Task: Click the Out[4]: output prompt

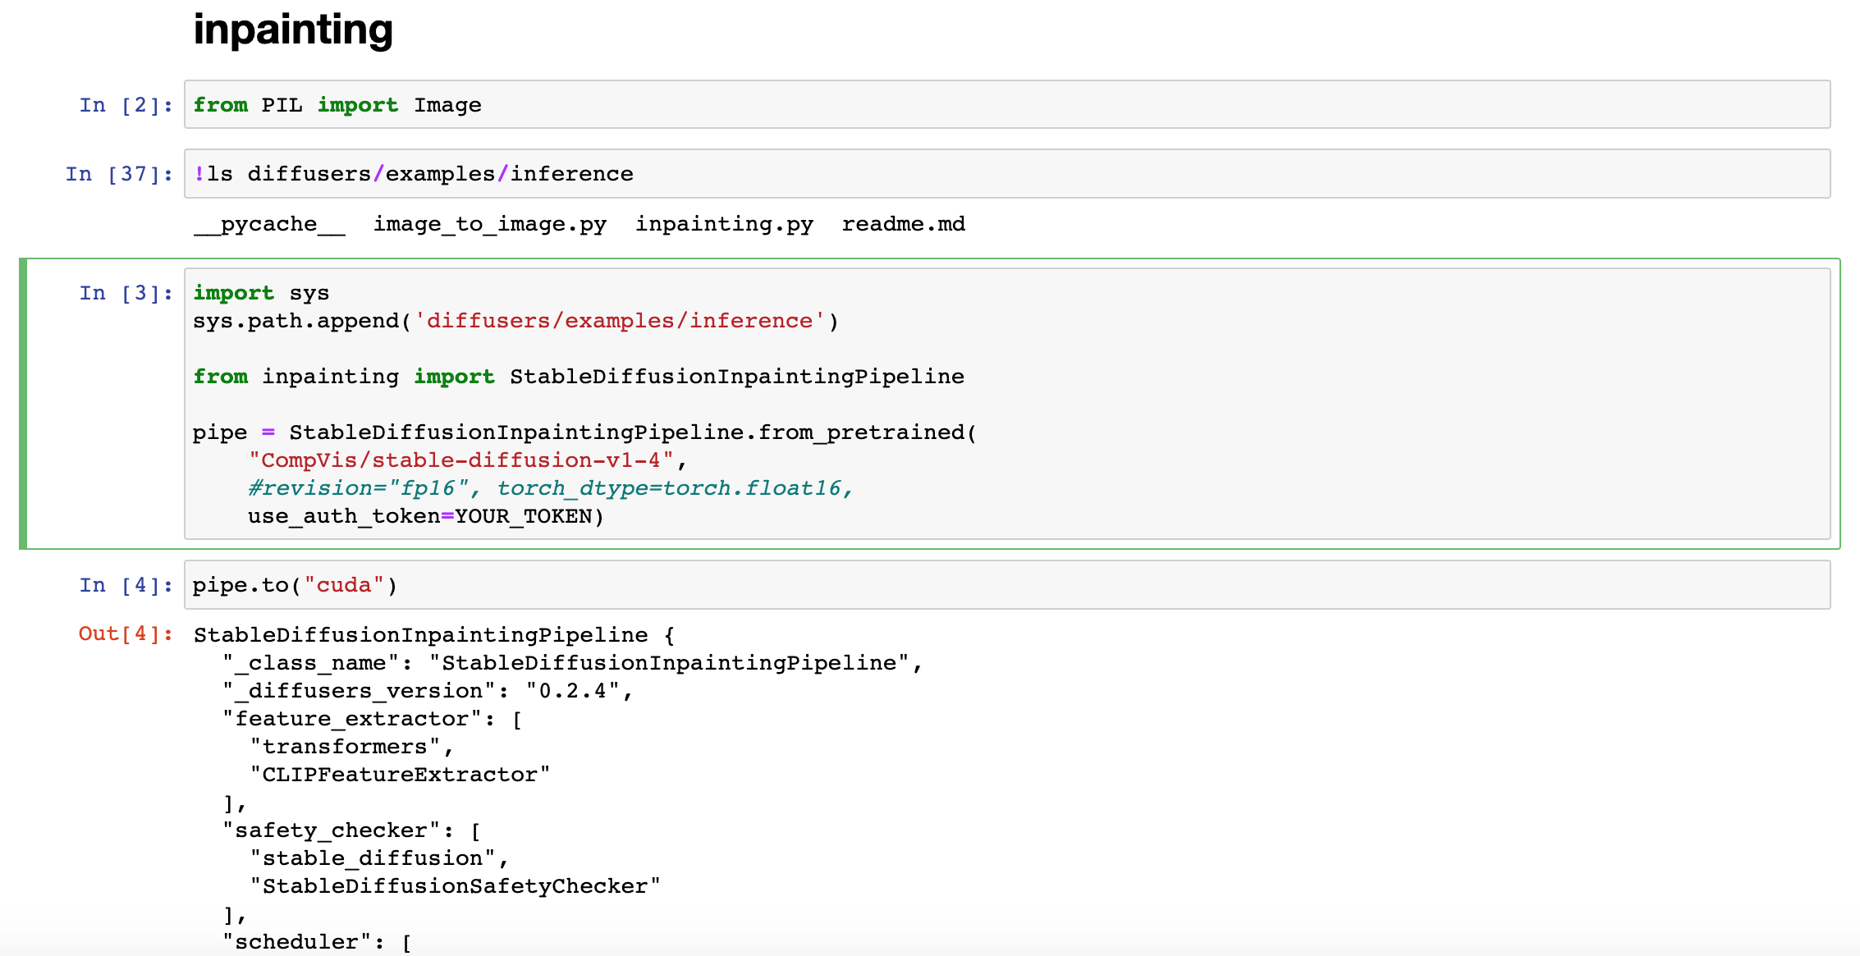Action: 126,634
